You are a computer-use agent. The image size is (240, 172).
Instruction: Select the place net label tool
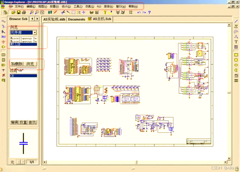tap(3, 37)
